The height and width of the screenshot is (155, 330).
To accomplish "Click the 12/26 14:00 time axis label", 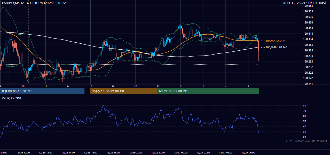I will point(68,152).
